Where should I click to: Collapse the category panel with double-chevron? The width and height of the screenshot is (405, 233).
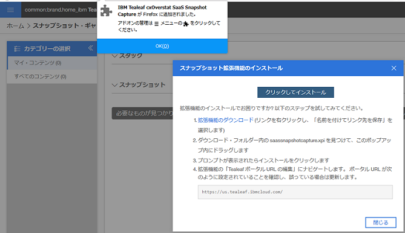coord(90,48)
